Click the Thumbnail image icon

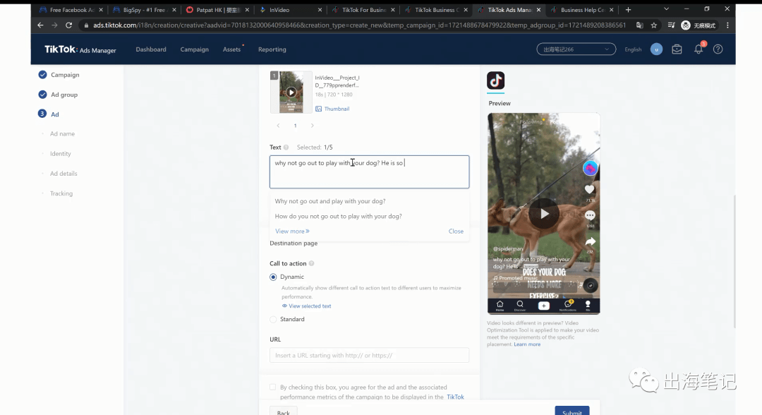pyautogui.click(x=318, y=109)
